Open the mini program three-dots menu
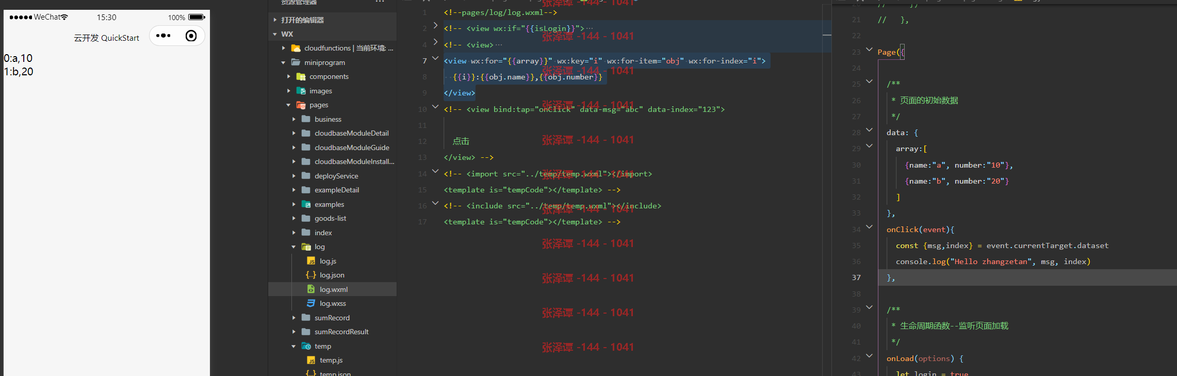 163,36
